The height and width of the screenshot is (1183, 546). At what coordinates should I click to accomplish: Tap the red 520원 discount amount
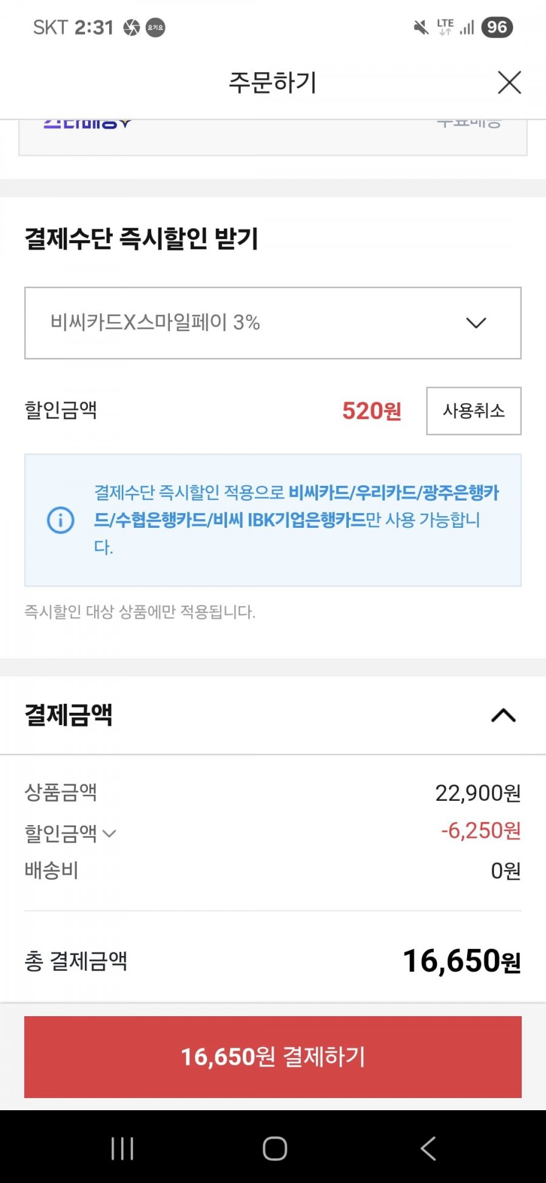[x=372, y=411]
